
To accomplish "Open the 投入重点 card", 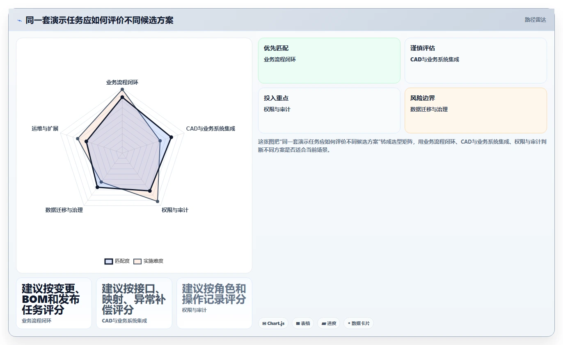I will pos(329,110).
